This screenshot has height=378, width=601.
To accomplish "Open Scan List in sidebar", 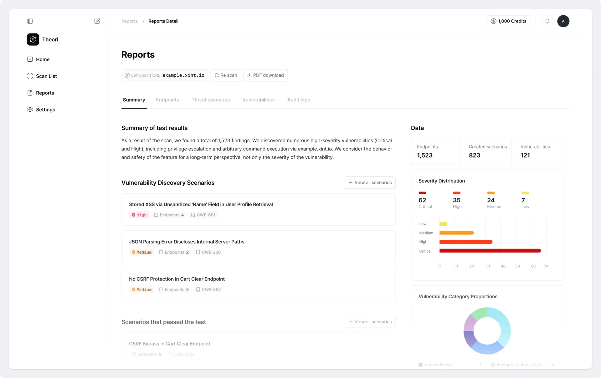I will pos(46,76).
